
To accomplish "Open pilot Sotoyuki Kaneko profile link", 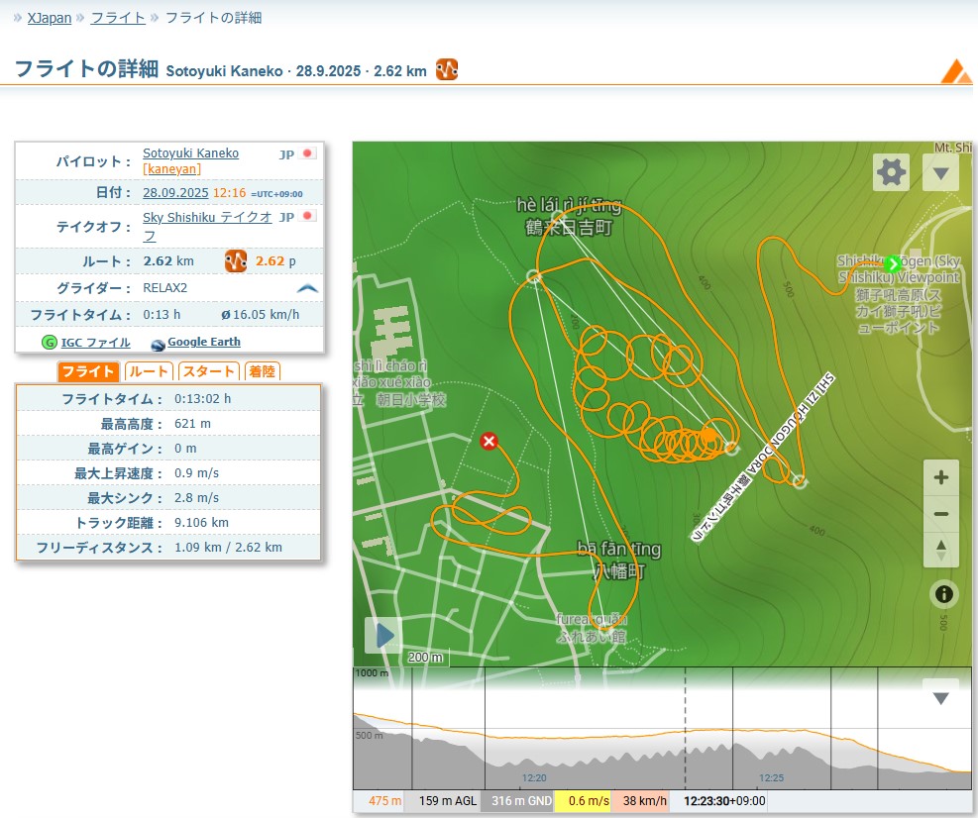I will (190, 153).
